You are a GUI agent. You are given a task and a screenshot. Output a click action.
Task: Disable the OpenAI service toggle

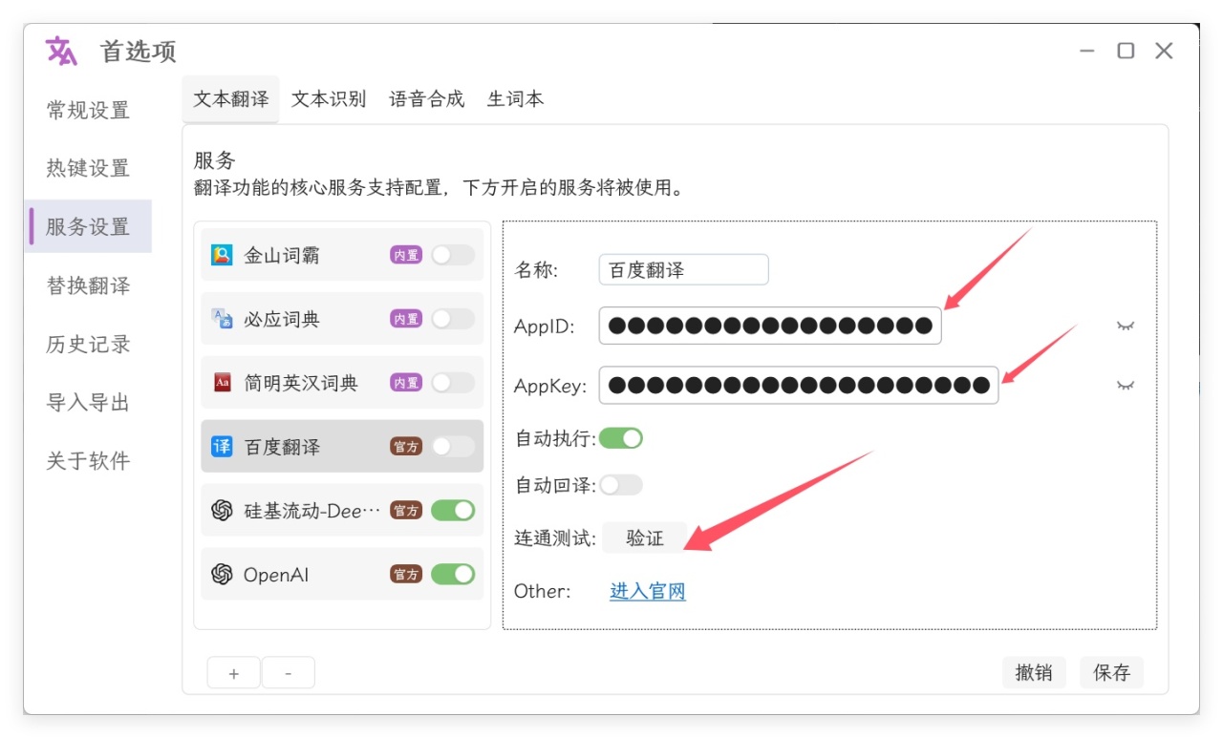pyautogui.click(x=453, y=575)
